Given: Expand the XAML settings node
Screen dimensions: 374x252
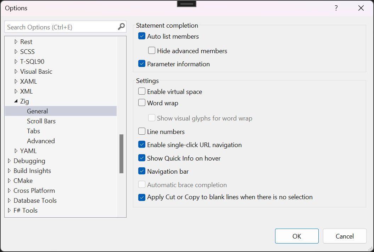Looking at the screenshot, I should point(16,81).
